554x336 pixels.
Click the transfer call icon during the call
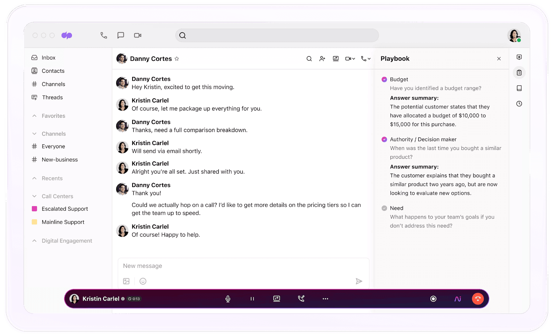click(301, 298)
